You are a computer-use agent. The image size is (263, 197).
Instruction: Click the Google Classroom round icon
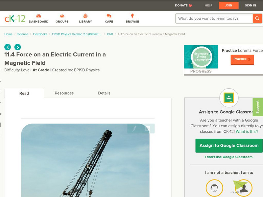coord(229,98)
